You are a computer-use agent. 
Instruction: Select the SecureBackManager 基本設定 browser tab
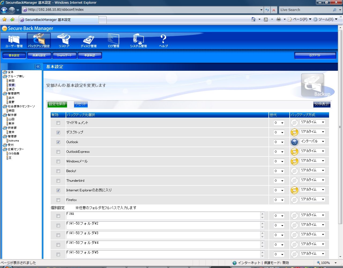59,20
